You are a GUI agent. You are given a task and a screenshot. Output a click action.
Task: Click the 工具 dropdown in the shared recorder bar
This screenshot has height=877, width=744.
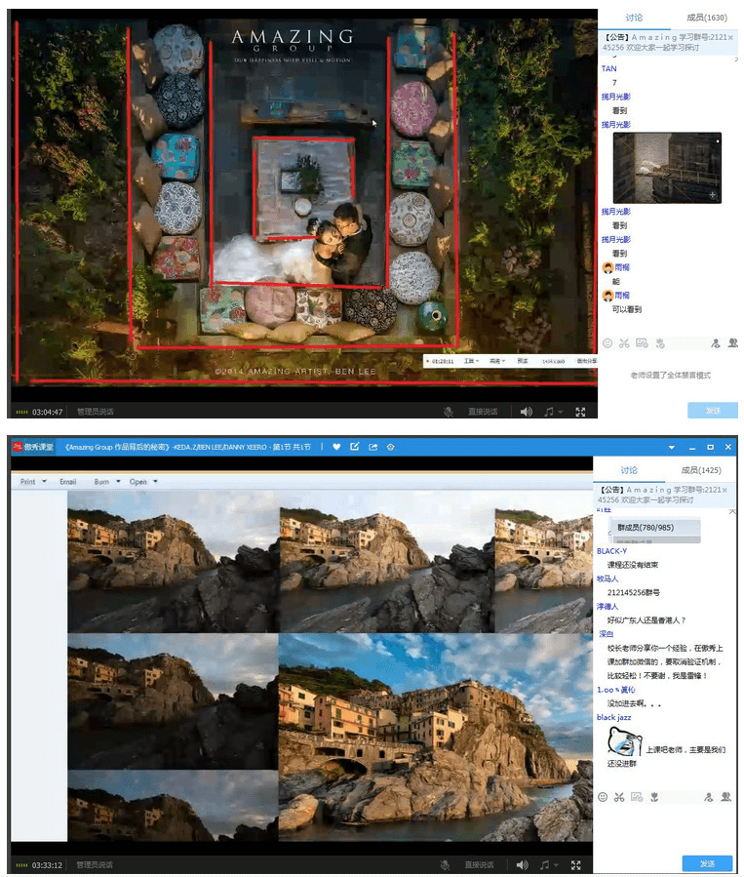pos(471,361)
